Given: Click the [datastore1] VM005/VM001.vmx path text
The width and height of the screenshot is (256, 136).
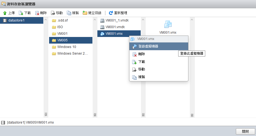Looking at the screenshot, I should [x=31, y=122].
